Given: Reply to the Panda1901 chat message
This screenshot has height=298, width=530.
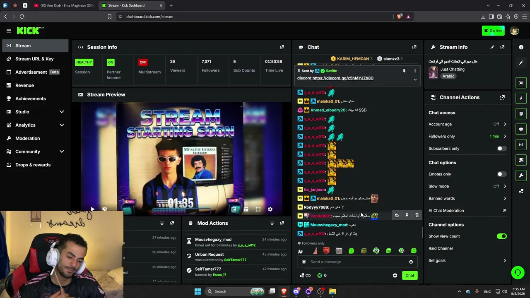Looking at the screenshot, I should (x=397, y=216).
